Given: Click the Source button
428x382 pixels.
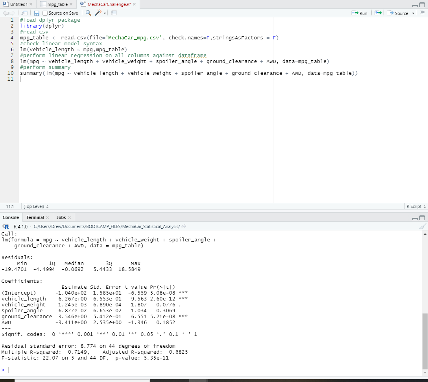Looking at the screenshot, I should click(x=398, y=13).
